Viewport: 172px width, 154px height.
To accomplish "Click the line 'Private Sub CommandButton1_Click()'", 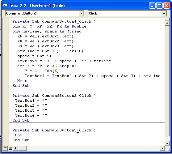I will (54, 21).
